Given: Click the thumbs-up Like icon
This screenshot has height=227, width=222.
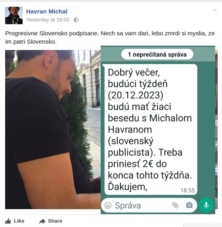Looking at the screenshot, I should (x=8, y=221).
